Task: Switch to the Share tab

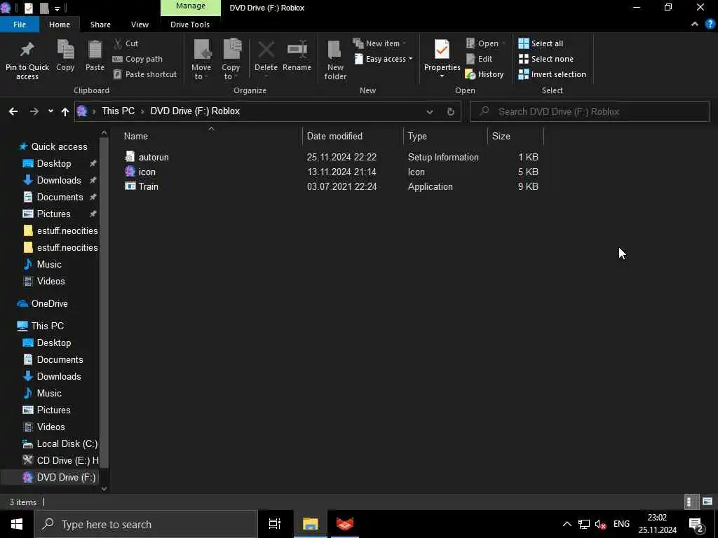Action: coord(100,25)
